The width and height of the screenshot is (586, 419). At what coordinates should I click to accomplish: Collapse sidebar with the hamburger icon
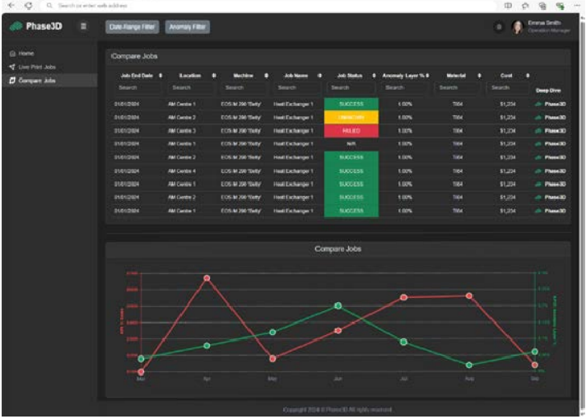tap(83, 26)
